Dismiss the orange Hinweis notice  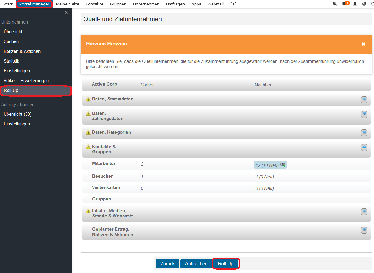[x=363, y=44]
